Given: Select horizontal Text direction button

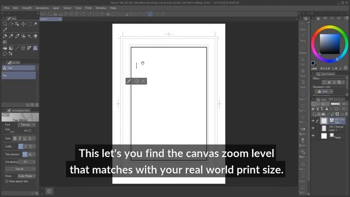Looking at the screenshot, I should click(25, 154).
